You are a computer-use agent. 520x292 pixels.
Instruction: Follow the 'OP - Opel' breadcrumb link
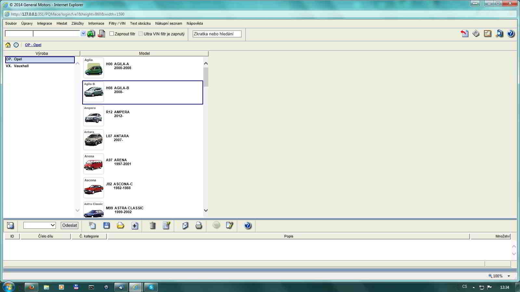tap(33, 45)
